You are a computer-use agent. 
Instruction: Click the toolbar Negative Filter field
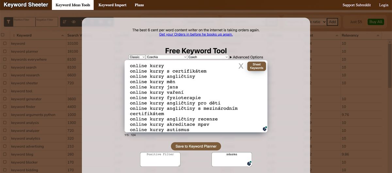(46, 22)
